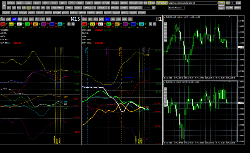This screenshot has width=250, height=153.
Task: Toggle red AUD swatch in H1 panel
Action: coord(84,24)
